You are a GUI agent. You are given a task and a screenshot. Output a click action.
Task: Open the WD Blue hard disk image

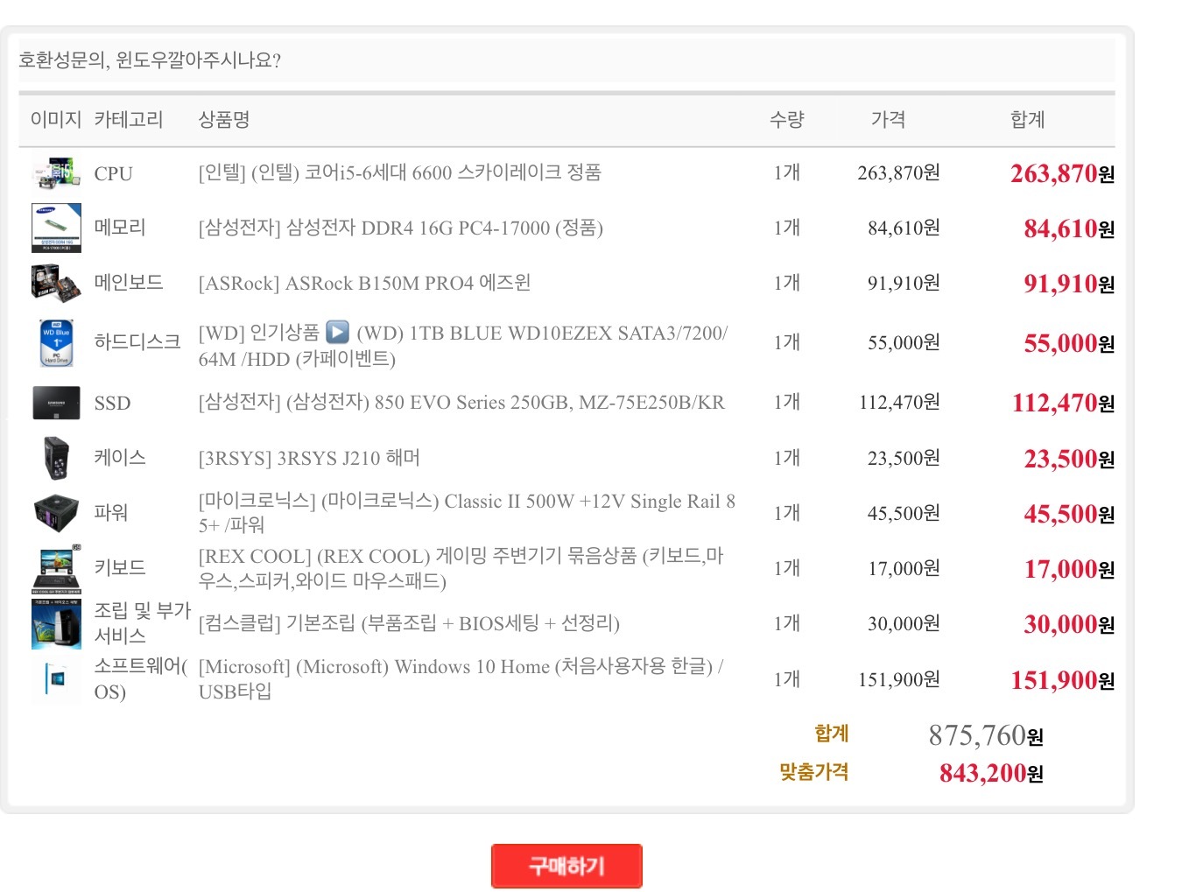(x=56, y=342)
